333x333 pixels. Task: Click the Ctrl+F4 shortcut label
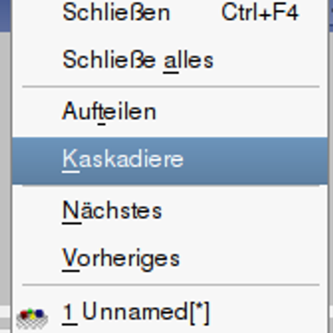tap(260, 12)
